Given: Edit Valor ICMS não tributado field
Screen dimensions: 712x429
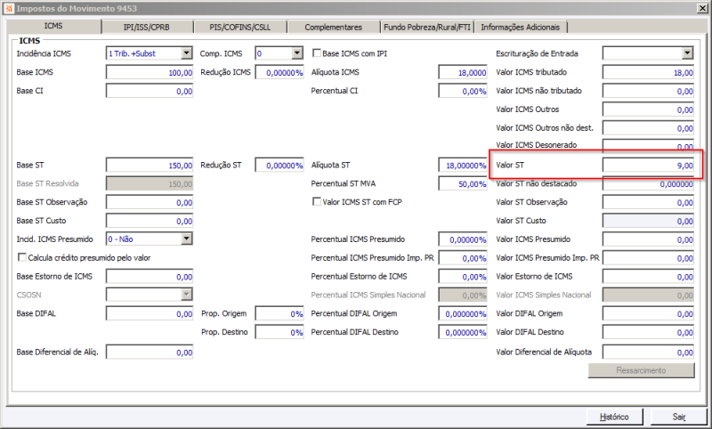Looking at the screenshot, I should click(648, 91).
